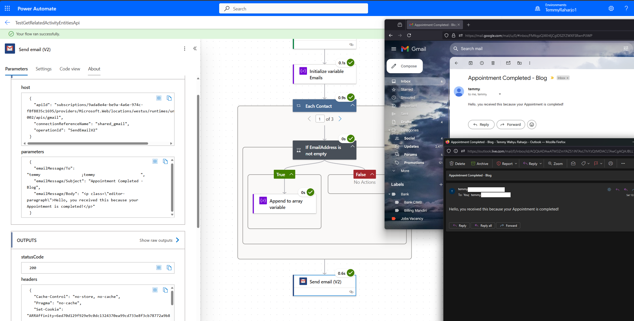634x321 pixels.
Task: Click the Gmail archive icon in toolbar
Action: (471, 63)
